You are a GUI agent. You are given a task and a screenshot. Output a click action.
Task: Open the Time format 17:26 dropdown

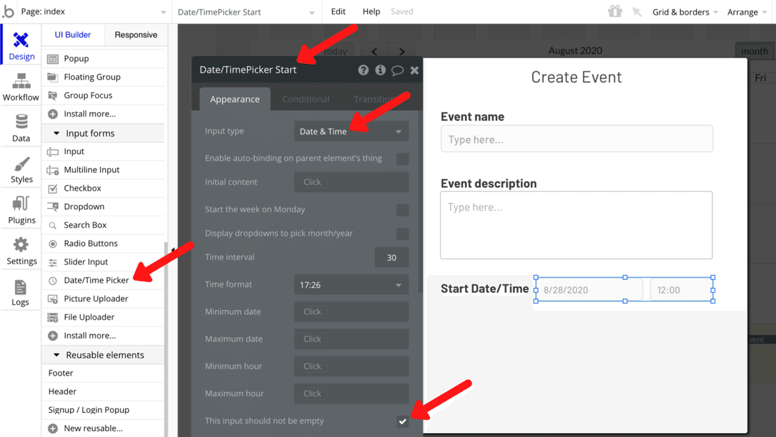(351, 285)
